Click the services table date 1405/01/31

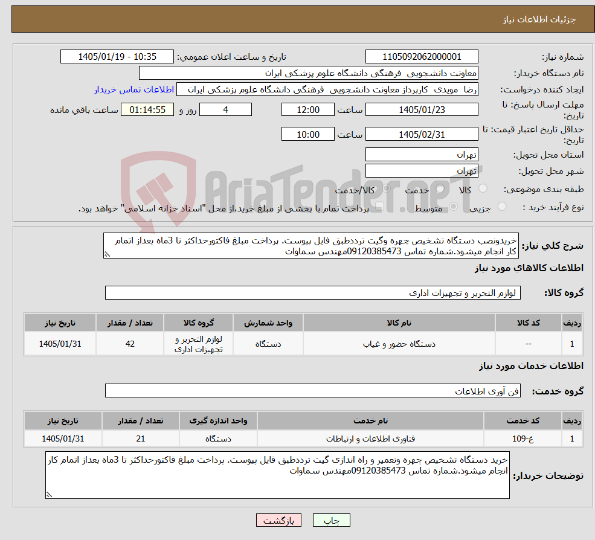(63, 439)
